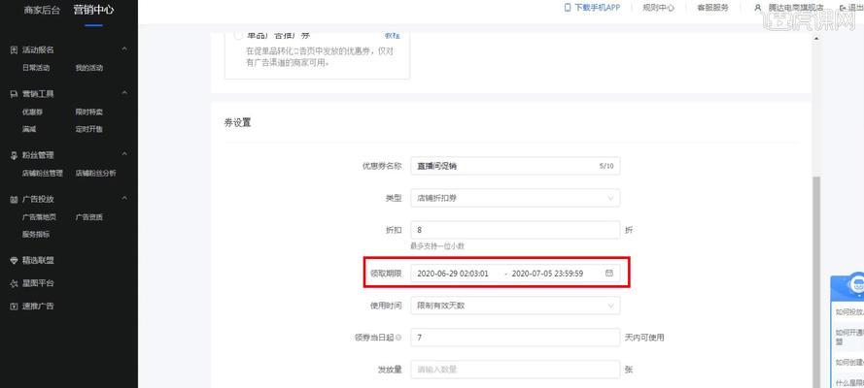Open 定时开售 in sidebar
The height and width of the screenshot is (388, 864).
[x=89, y=130]
